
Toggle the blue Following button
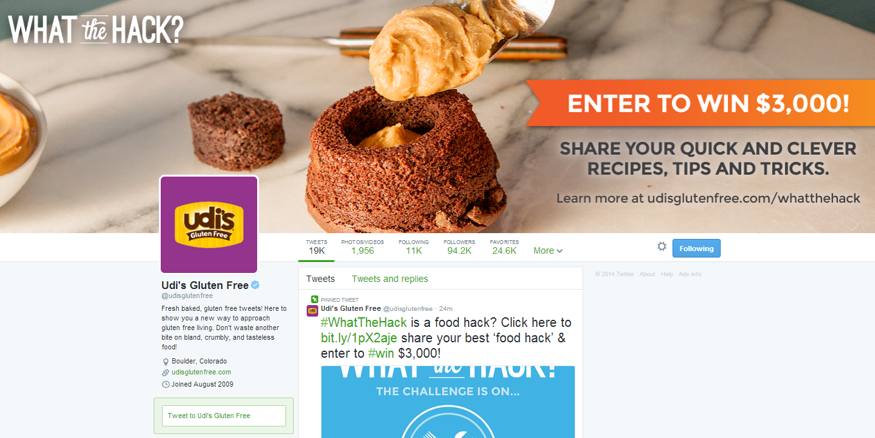point(696,248)
